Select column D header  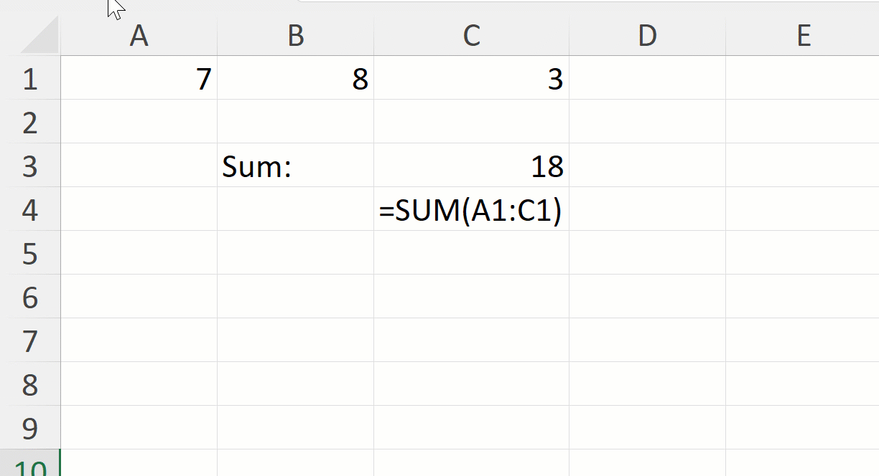(646, 34)
